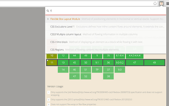Click note 1 about old flexbox specification

click(x=106, y=94)
